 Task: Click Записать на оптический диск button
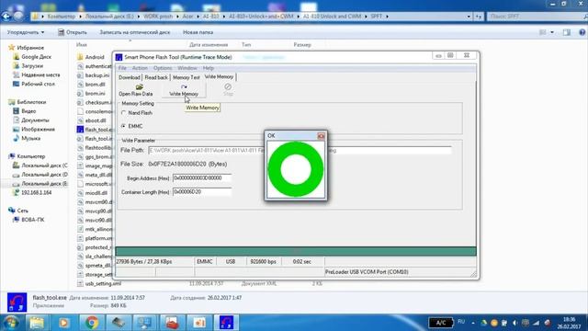point(135,32)
